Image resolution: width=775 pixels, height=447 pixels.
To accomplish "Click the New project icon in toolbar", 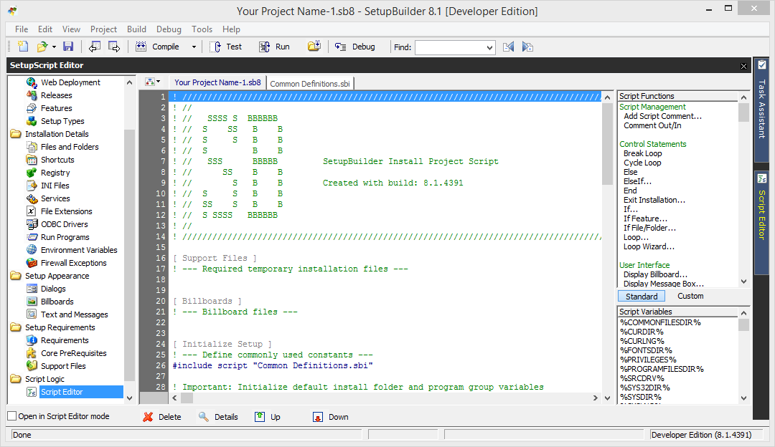I will point(23,47).
